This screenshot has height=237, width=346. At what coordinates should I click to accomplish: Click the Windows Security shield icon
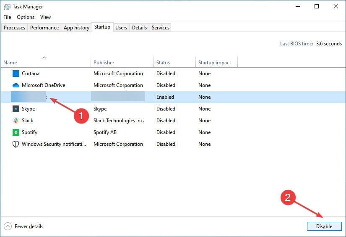click(16, 144)
